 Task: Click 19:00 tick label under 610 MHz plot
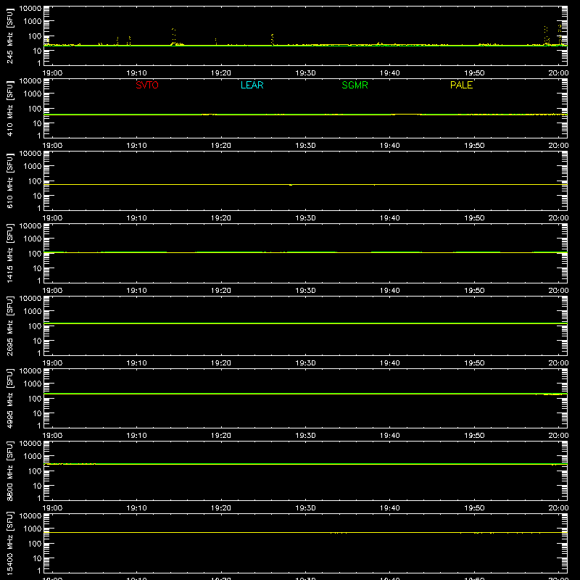[x=52, y=218]
